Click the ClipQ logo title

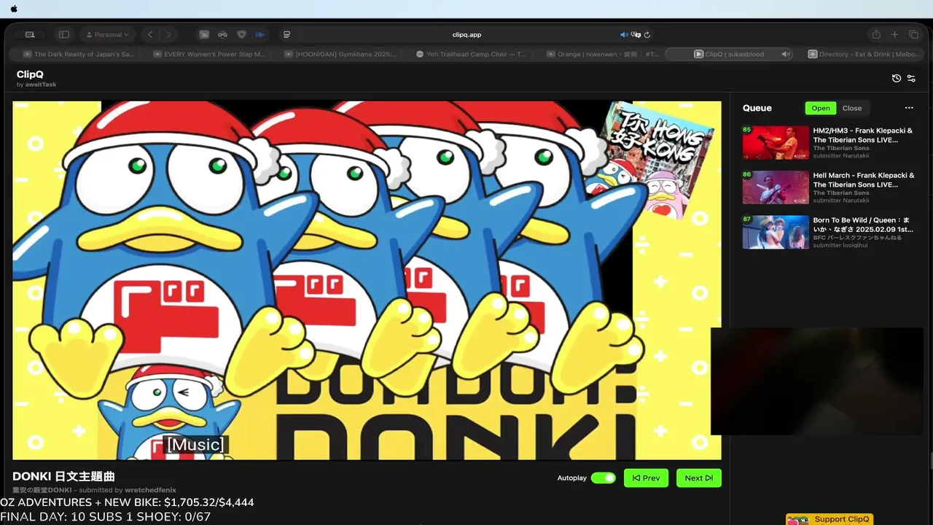[x=31, y=74]
